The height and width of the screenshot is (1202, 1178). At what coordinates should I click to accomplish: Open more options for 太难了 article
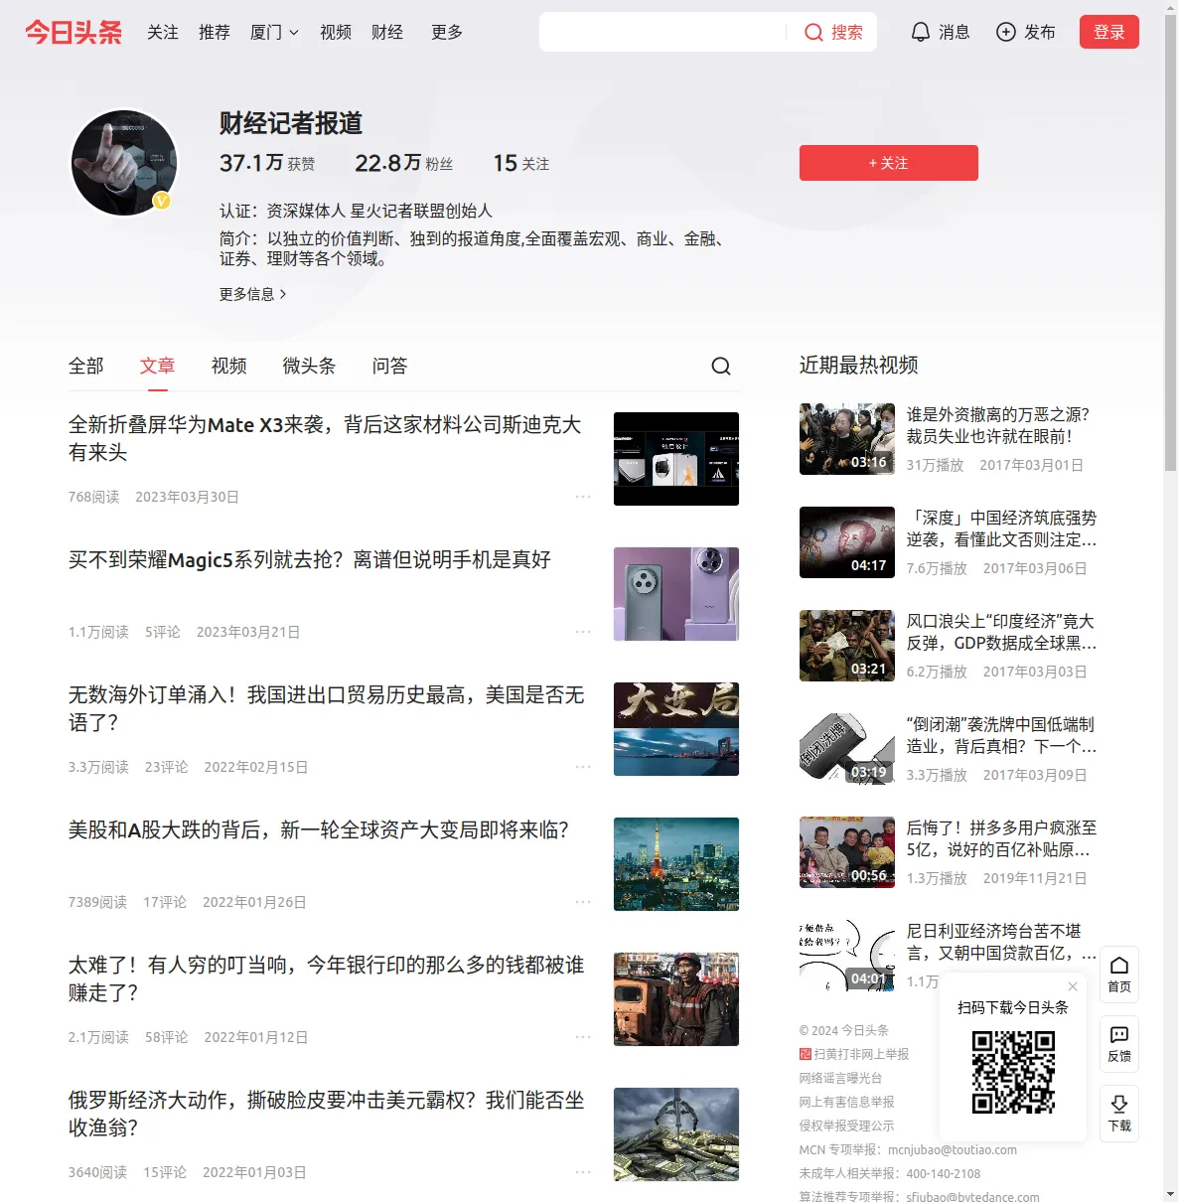(x=583, y=1037)
